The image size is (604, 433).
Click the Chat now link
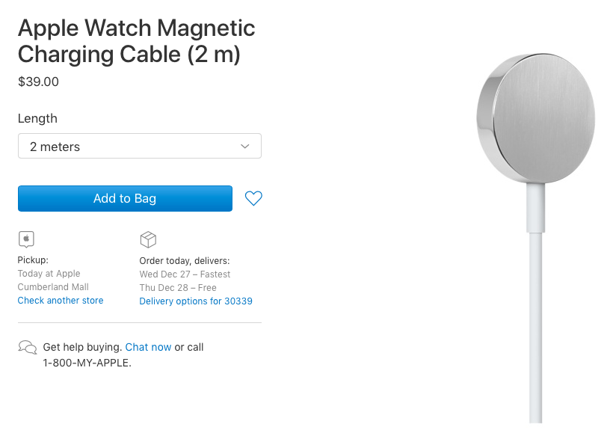148,347
